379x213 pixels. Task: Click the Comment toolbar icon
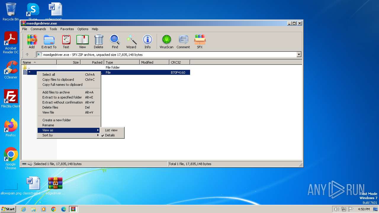click(183, 42)
